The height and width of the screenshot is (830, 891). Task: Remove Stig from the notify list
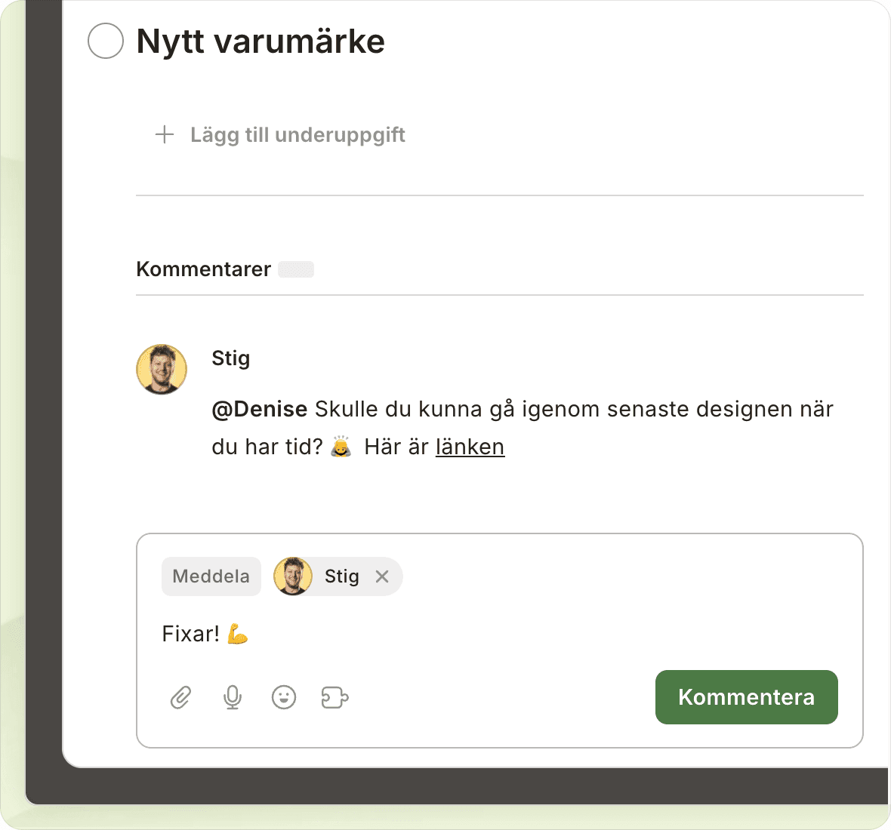pos(382,576)
